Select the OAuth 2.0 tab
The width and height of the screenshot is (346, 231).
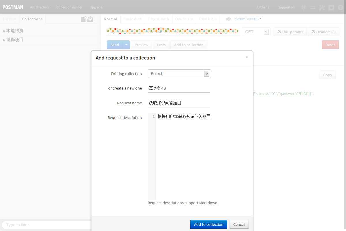point(208,19)
